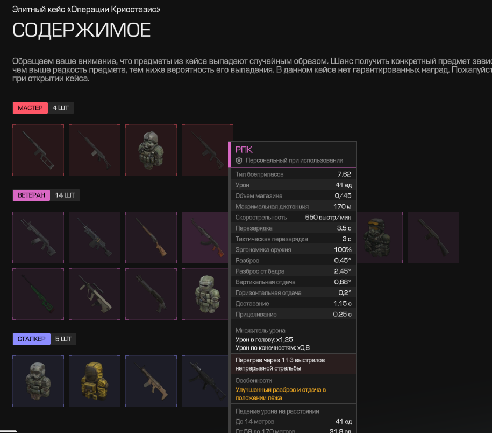This screenshot has width=492, height=433.
Task: Click the 'Урон по конечностям: x0,8' line
Action: pos(273,348)
